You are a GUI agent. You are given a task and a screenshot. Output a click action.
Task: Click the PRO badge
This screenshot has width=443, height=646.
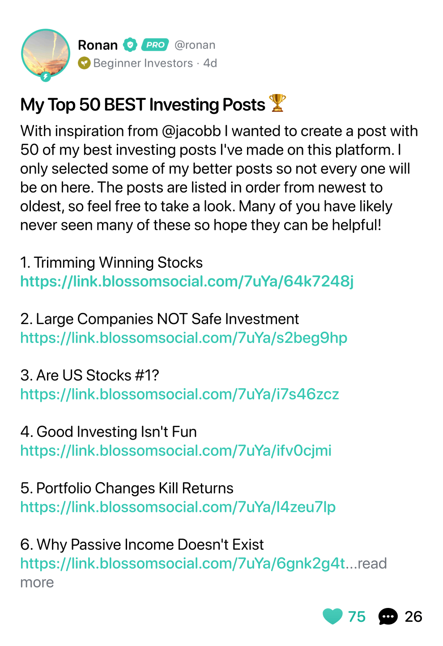click(x=155, y=45)
